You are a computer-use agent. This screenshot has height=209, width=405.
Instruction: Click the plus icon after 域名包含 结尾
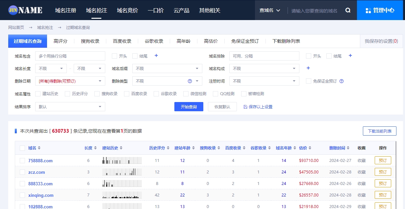coord(156,56)
